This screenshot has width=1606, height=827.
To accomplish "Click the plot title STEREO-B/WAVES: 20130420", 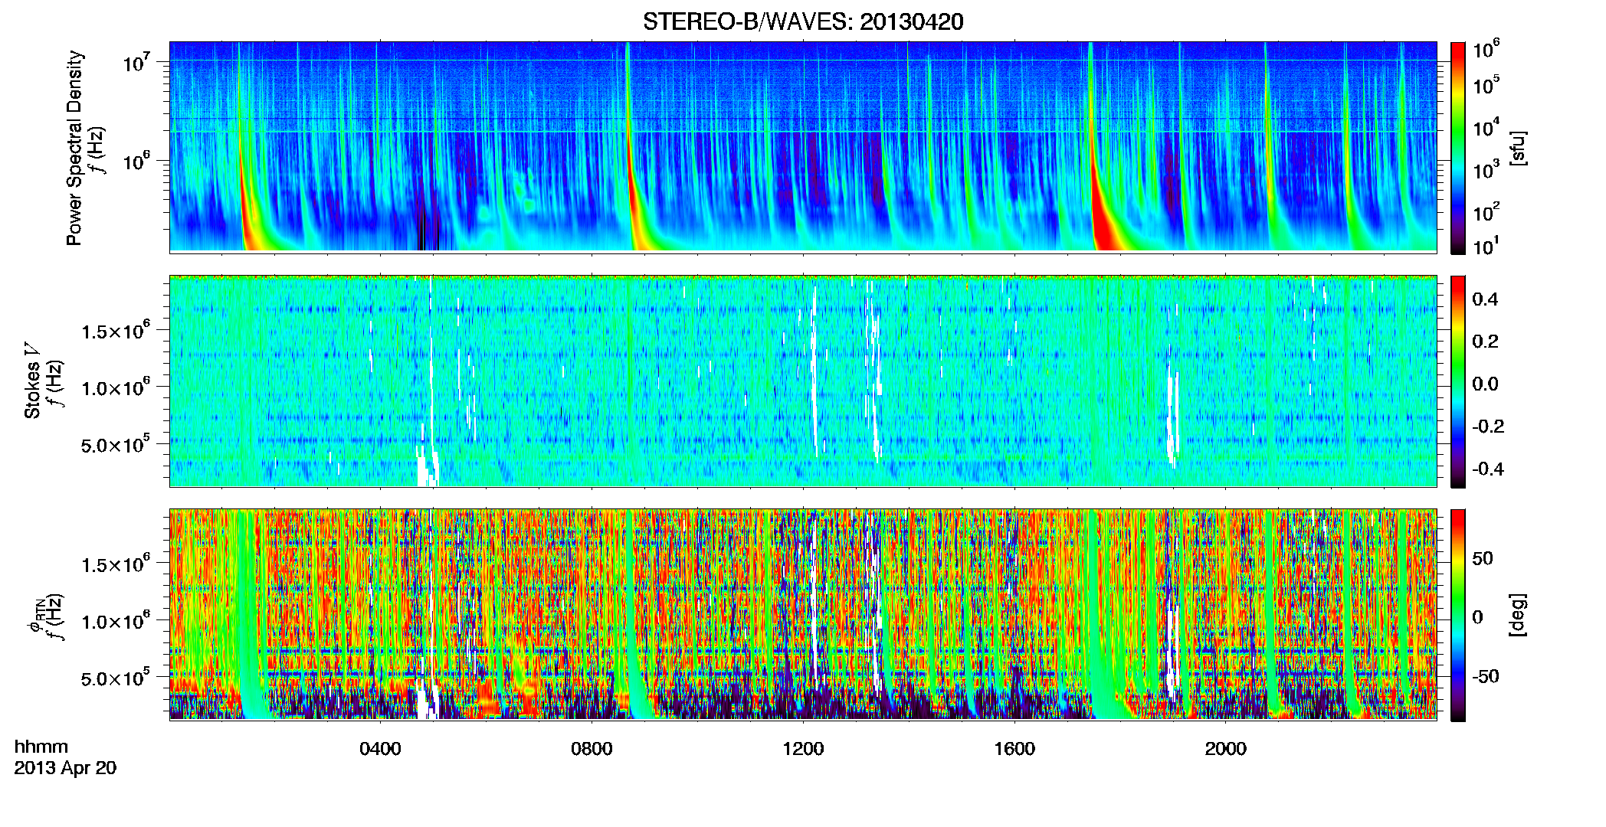I will tap(803, 21).
